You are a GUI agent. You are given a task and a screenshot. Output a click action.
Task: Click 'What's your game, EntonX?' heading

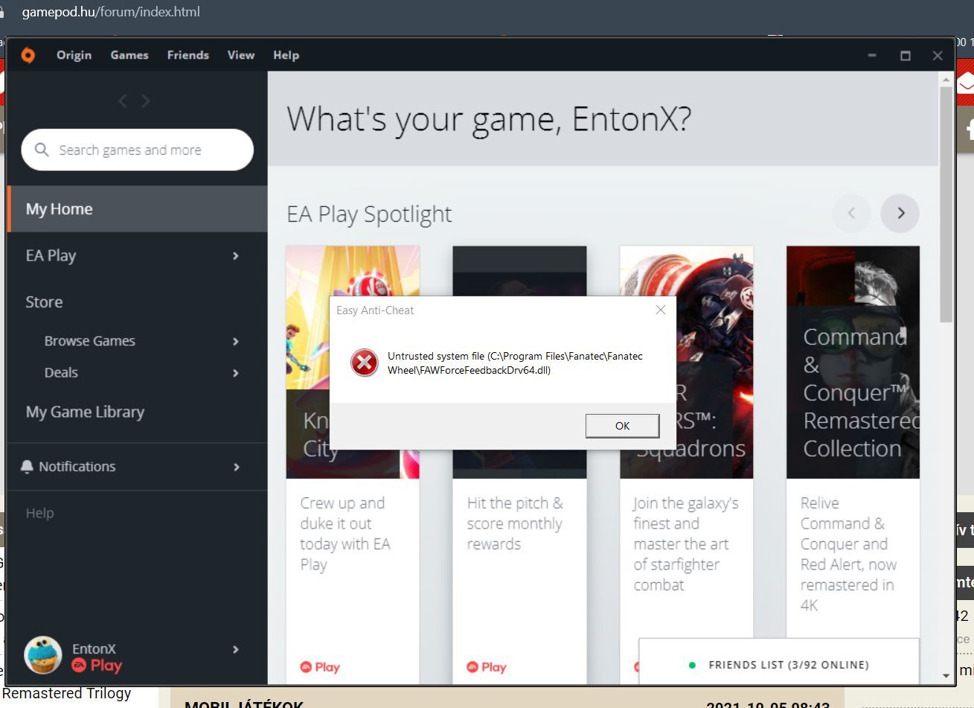tap(489, 119)
